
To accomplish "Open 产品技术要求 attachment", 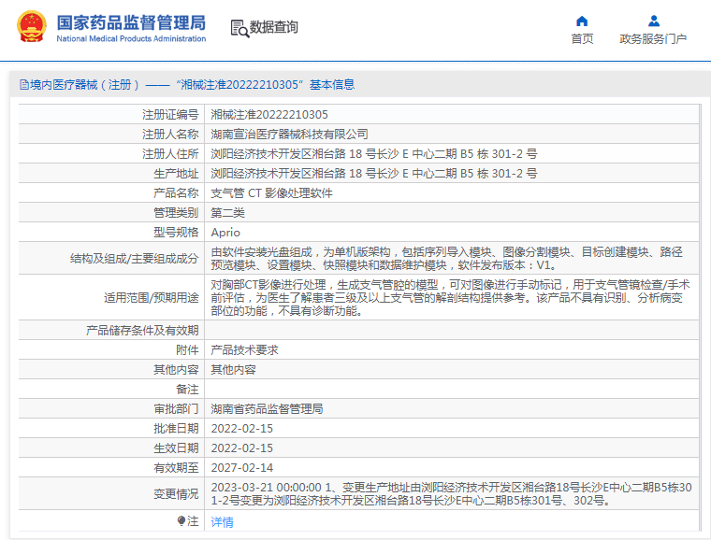I will pyautogui.click(x=244, y=350).
